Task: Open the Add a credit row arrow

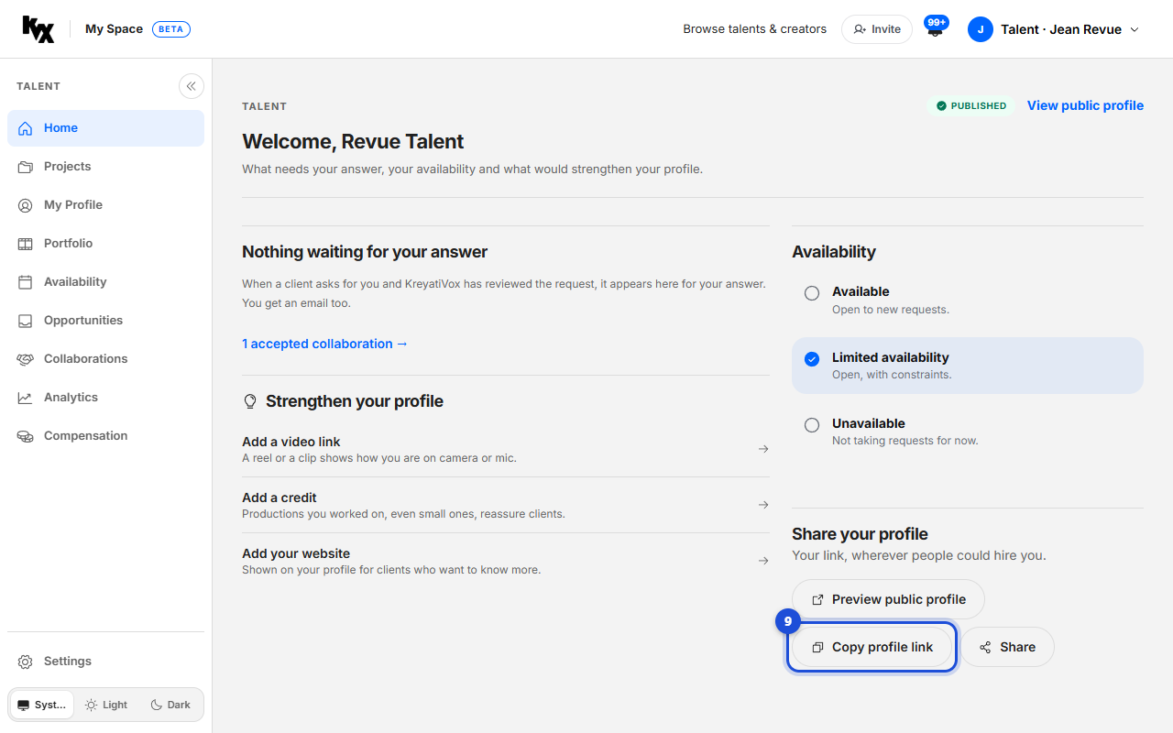Action: 763,505
